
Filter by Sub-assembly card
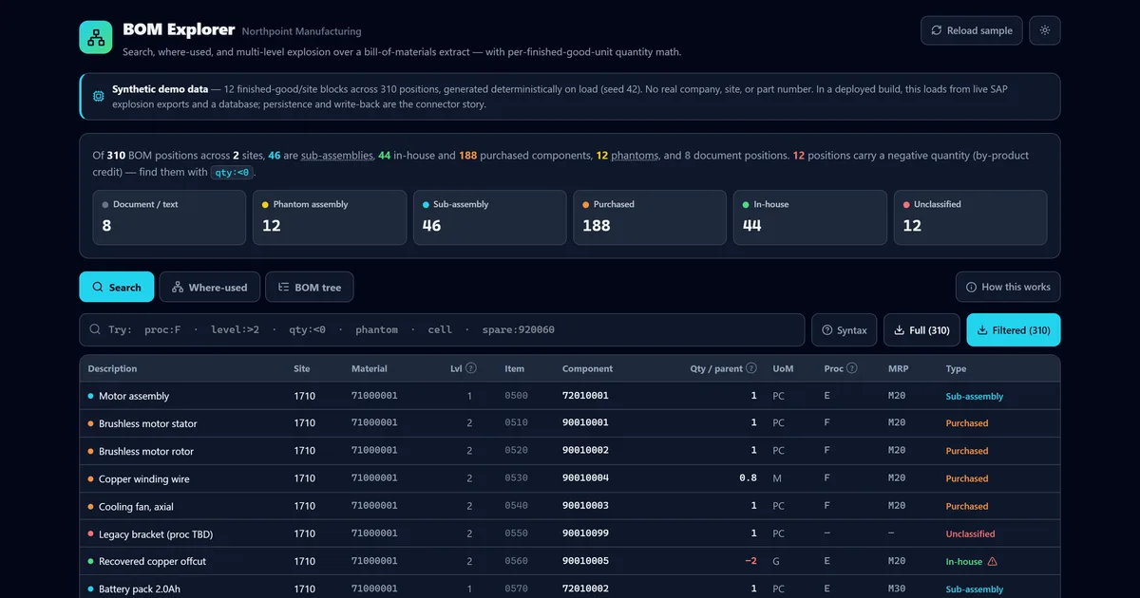489,217
